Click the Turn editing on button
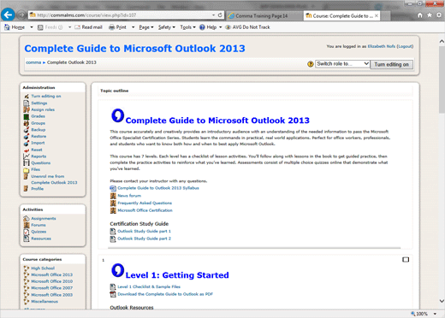The width and height of the screenshot is (445, 318). tap(391, 64)
